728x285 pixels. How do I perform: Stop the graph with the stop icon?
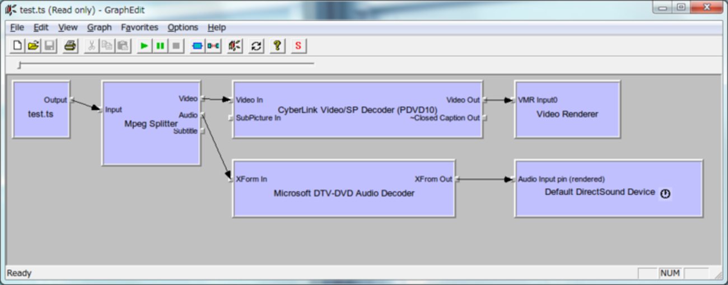click(x=176, y=46)
